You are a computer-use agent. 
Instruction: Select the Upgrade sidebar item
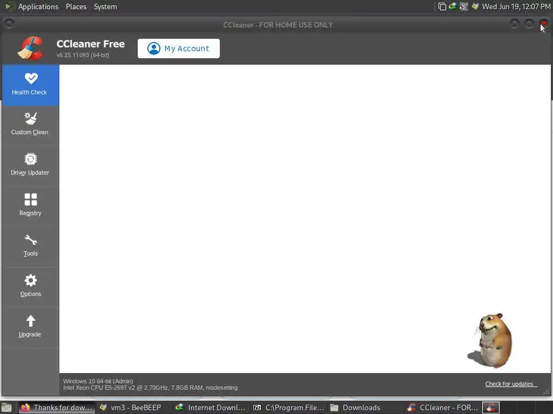[x=31, y=327]
